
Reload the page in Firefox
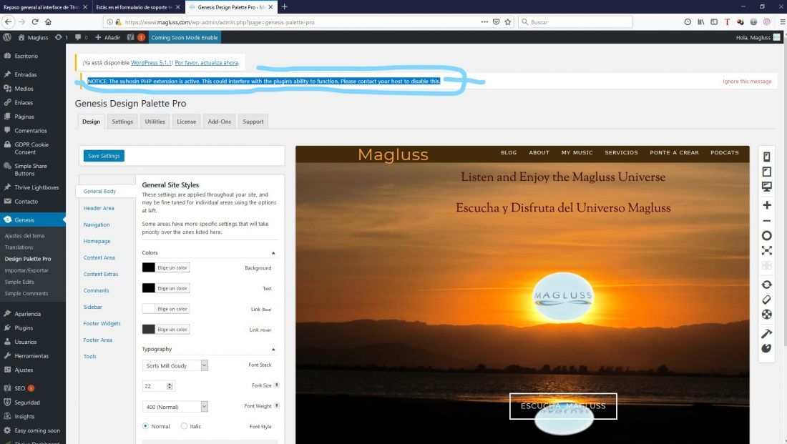click(x=35, y=21)
